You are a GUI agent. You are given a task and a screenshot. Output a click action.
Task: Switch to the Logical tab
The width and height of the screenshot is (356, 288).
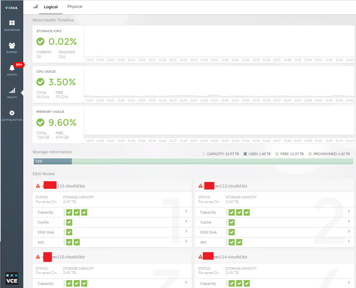[x=51, y=7]
